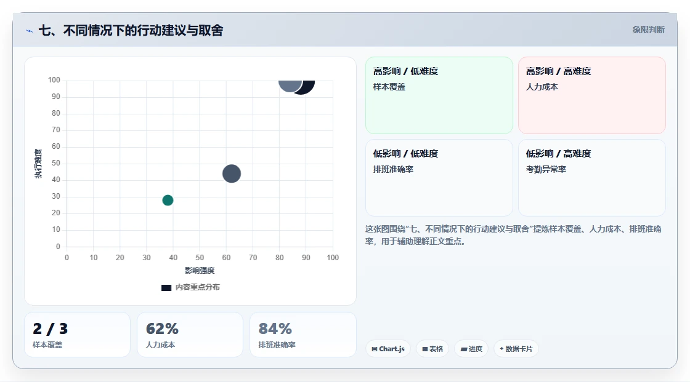The image size is (690, 382).
Task: Click the section title 七、不同情况下的行动建议与取舍
Action: point(131,30)
